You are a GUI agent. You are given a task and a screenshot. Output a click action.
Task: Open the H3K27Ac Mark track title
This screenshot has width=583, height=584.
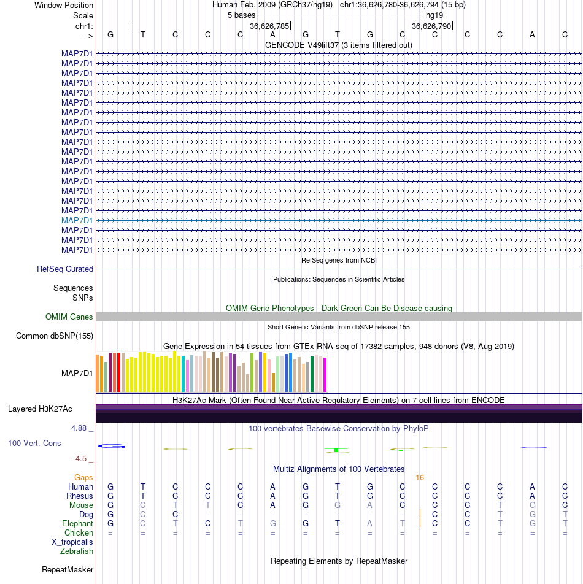point(339,401)
